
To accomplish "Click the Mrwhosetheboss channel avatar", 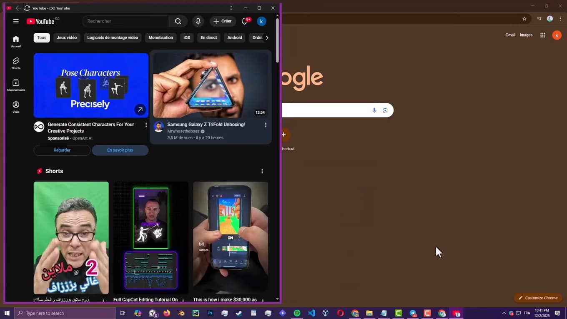I will (x=158, y=127).
